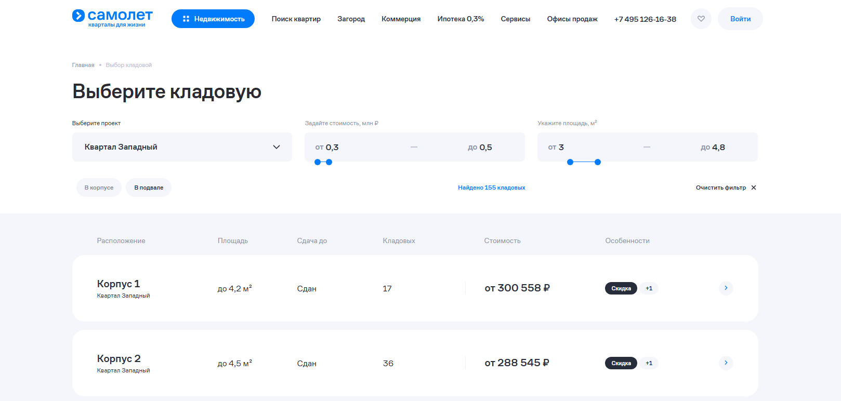Click the price от 300 558 ₽
This screenshot has width=841, height=401.
[517, 288]
